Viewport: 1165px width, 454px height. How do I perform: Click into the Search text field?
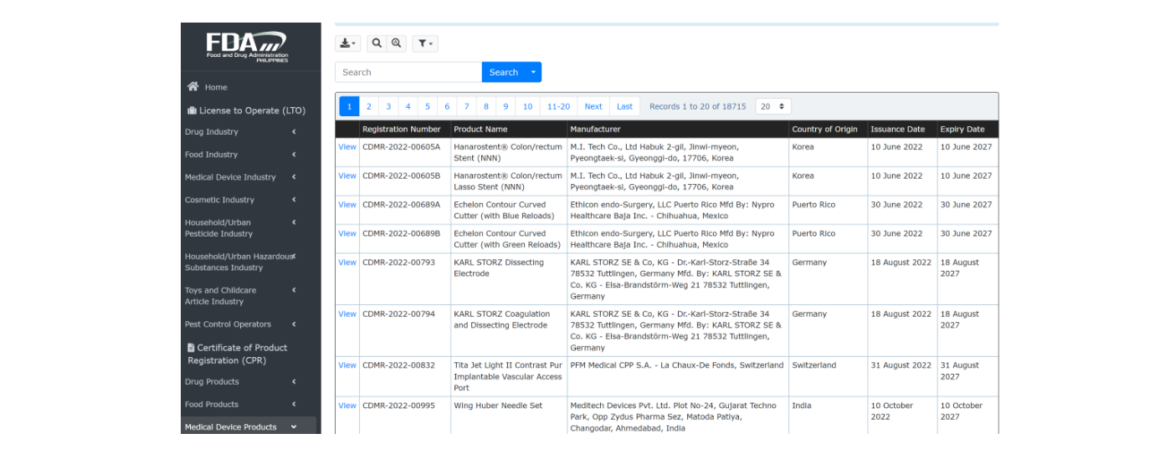[408, 73]
